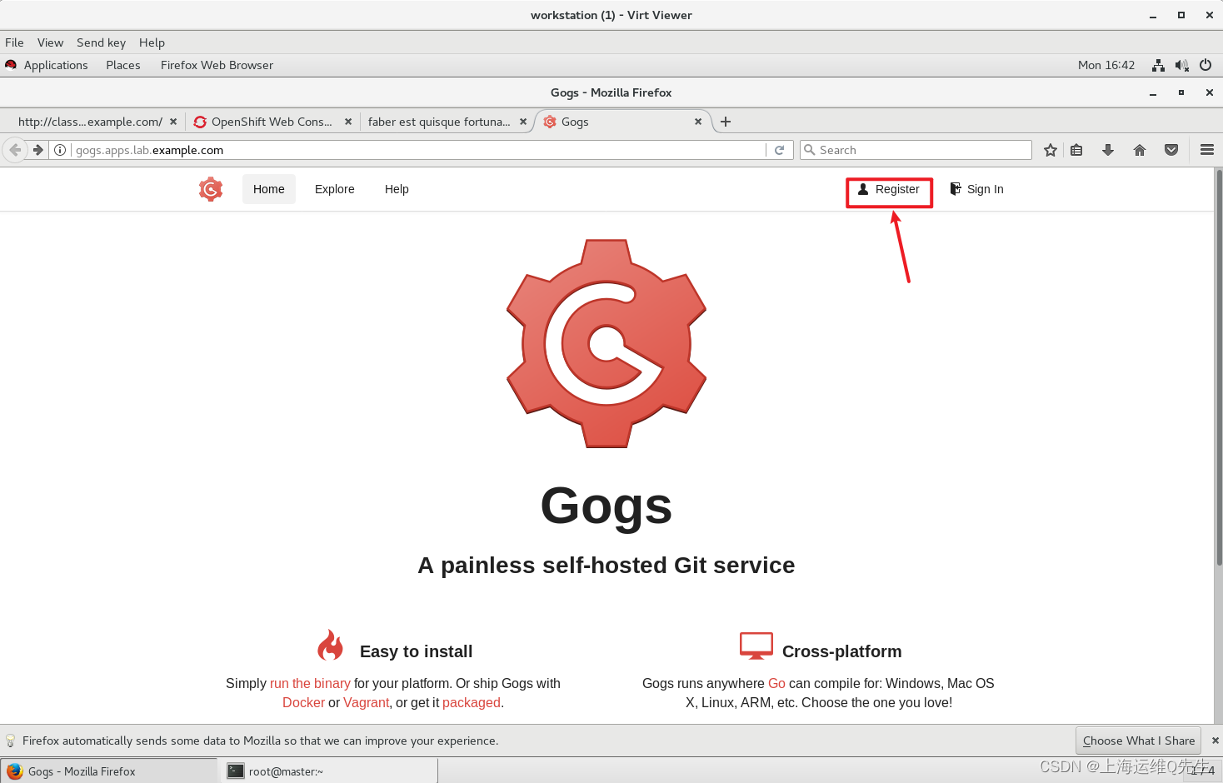Dismiss the Firefox data notification bar
The width and height of the screenshot is (1223, 783).
[1215, 741]
